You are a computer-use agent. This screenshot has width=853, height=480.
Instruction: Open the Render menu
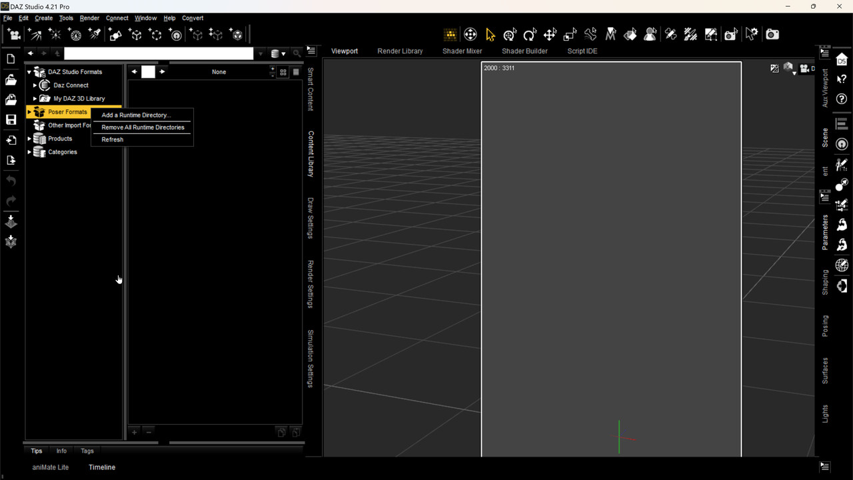[x=89, y=18]
